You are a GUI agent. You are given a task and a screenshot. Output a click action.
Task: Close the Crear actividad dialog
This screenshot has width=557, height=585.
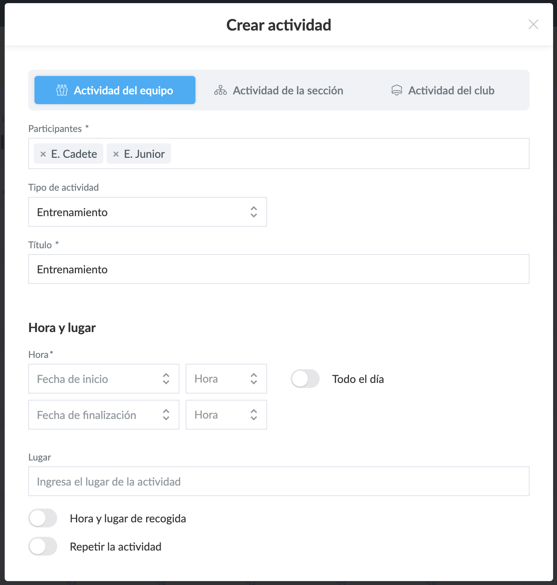click(x=533, y=24)
